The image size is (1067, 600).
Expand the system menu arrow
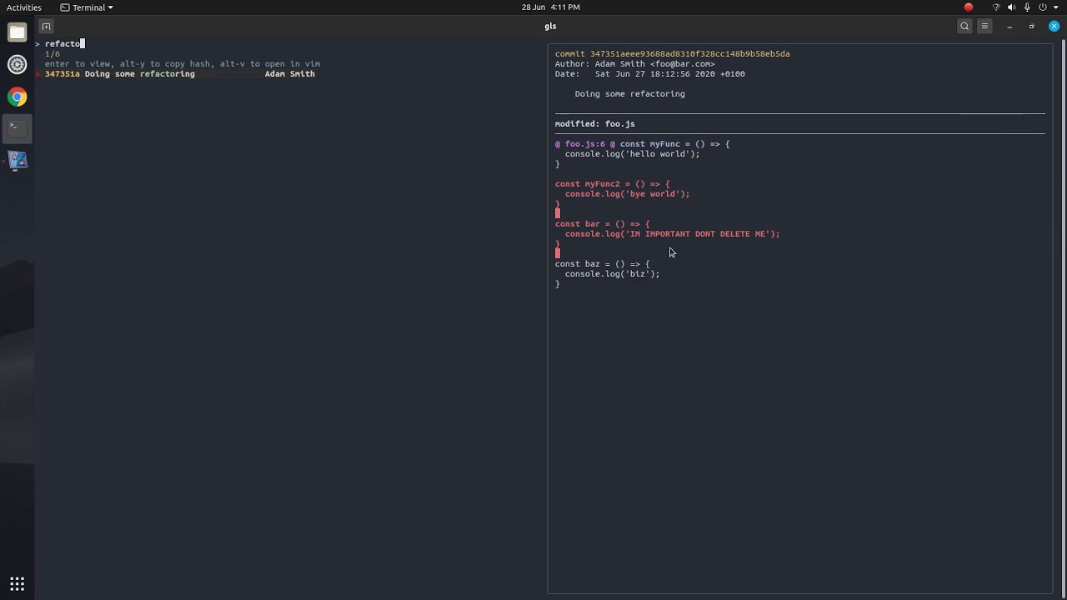tap(1054, 7)
